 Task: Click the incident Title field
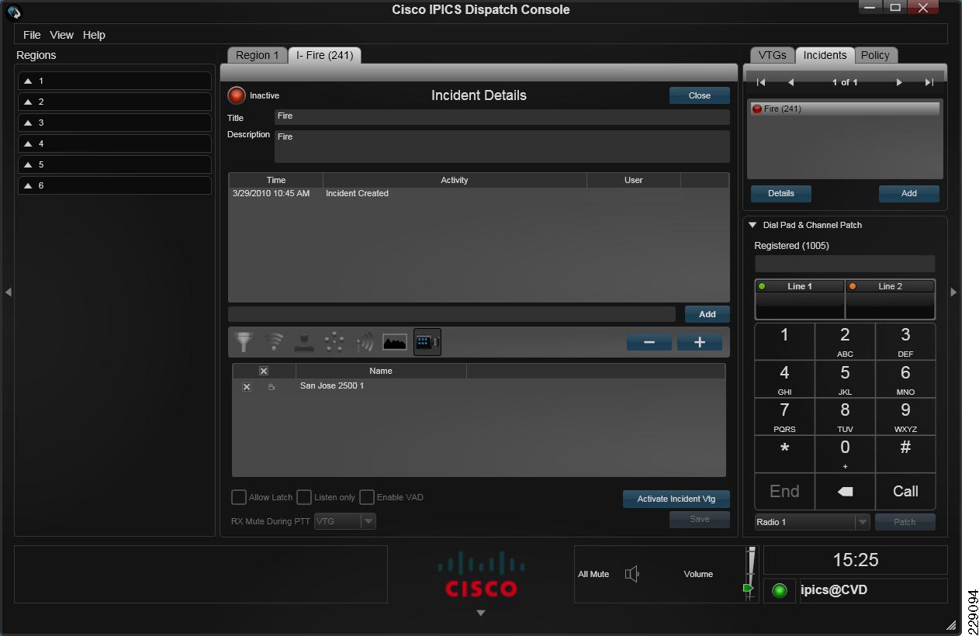(502, 116)
